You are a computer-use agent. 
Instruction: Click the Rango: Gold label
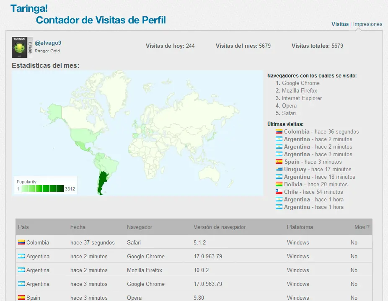(x=47, y=51)
